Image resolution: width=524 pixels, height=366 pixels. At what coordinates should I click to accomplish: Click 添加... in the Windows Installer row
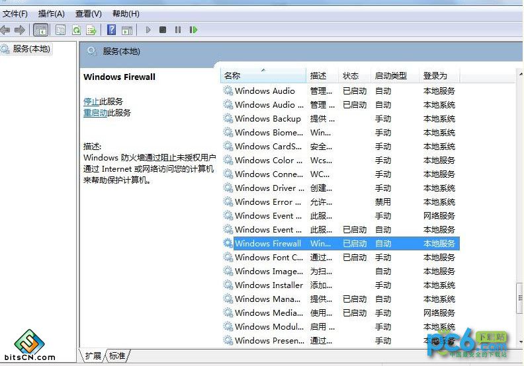point(321,285)
